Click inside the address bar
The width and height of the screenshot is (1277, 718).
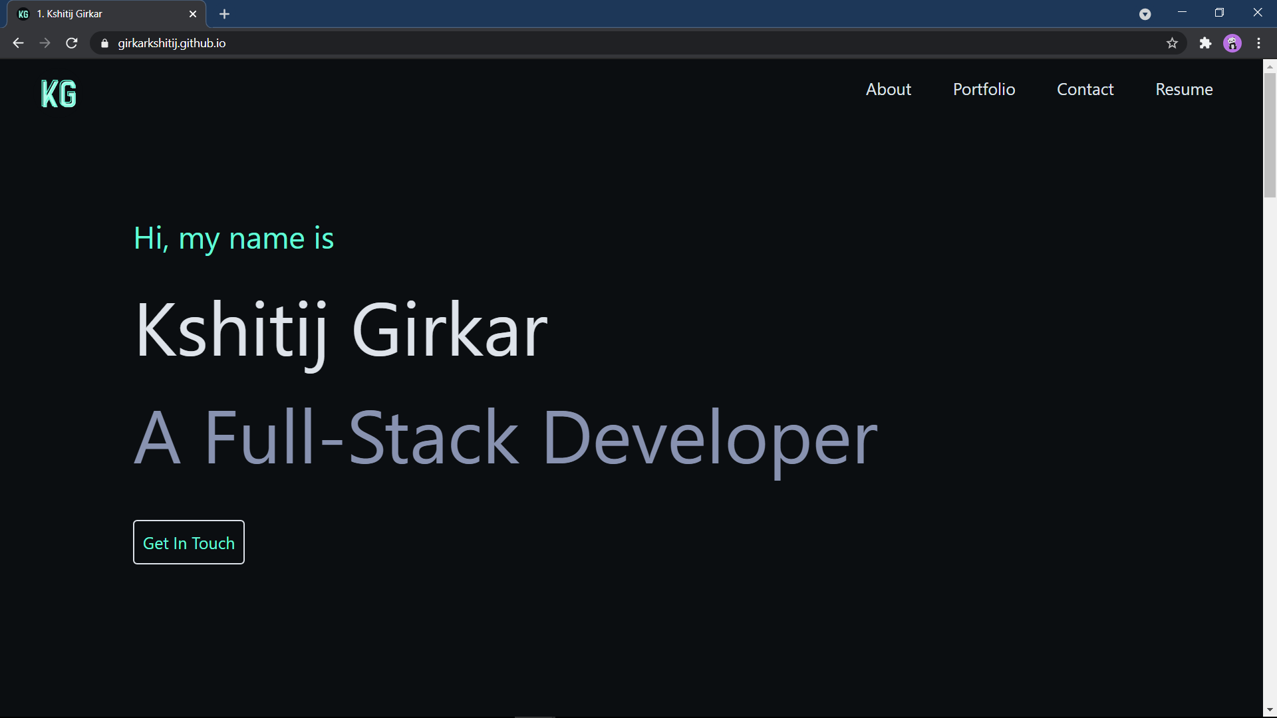pos(399,43)
